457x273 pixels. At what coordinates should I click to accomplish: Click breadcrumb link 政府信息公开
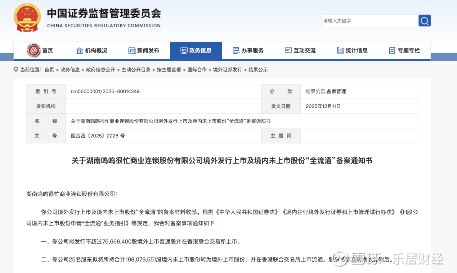pyautogui.click(x=100, y=69)
